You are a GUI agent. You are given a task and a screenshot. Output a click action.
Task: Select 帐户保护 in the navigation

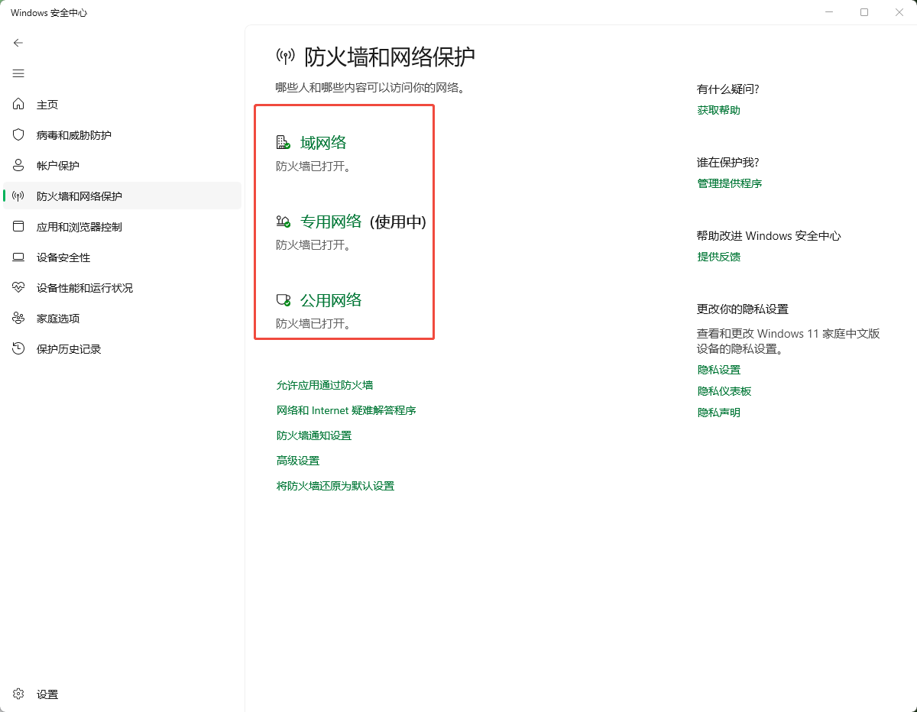(122, 165)
